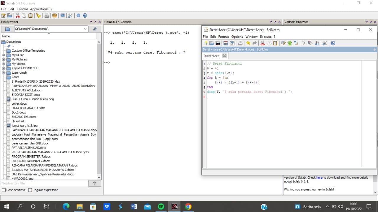Expand the tuan rumah folder
This screenshot has height=212, width=378.
point(4,73)
